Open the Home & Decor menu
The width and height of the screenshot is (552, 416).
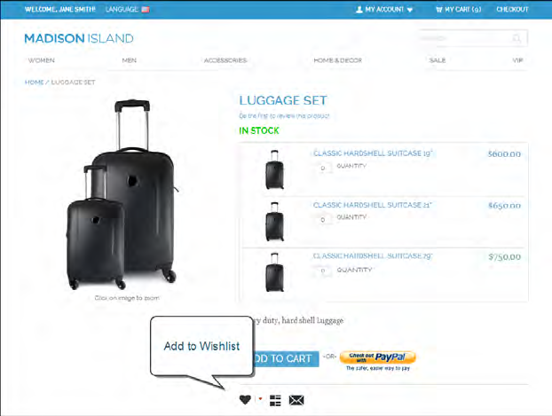pyautogui.click(x=337, y=60)
